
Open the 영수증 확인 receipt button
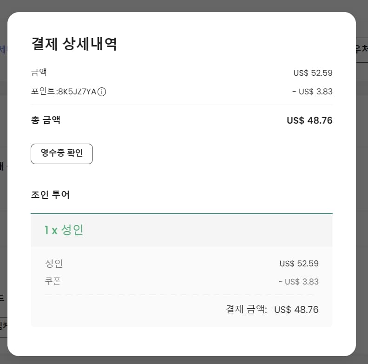62,153
